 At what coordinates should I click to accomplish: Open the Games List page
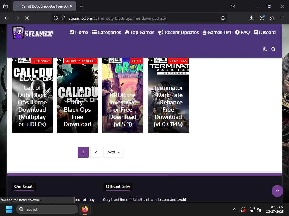[x=217, y=33]
